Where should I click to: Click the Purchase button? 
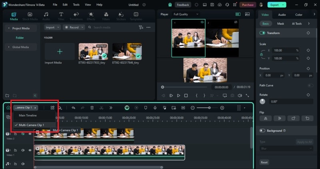pyautogui.click(x=248, y=5)
